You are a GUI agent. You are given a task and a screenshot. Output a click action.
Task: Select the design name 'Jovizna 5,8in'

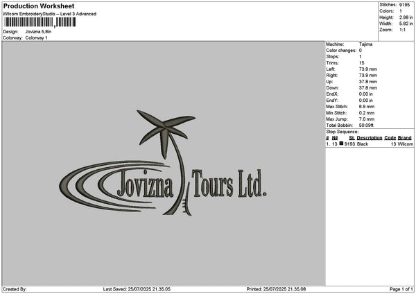[38, 32]
